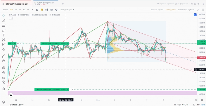Click the plus button at 21971.93 price label
Image resolution: width=206 pixels, height=106 pixels.
tap(196, 70)
